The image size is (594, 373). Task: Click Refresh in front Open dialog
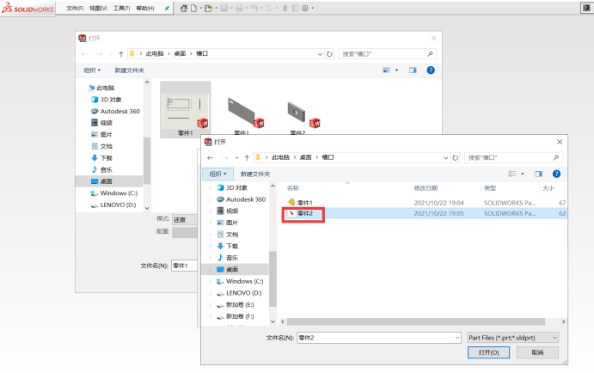tap(456, 157)
